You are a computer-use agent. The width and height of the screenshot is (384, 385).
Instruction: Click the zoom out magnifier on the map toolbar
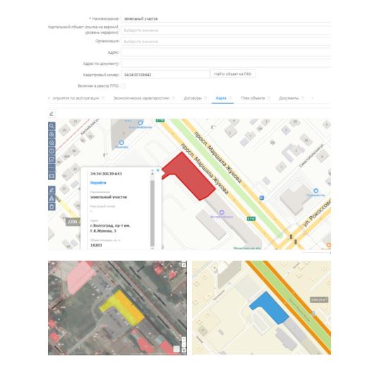coord(52,143)
